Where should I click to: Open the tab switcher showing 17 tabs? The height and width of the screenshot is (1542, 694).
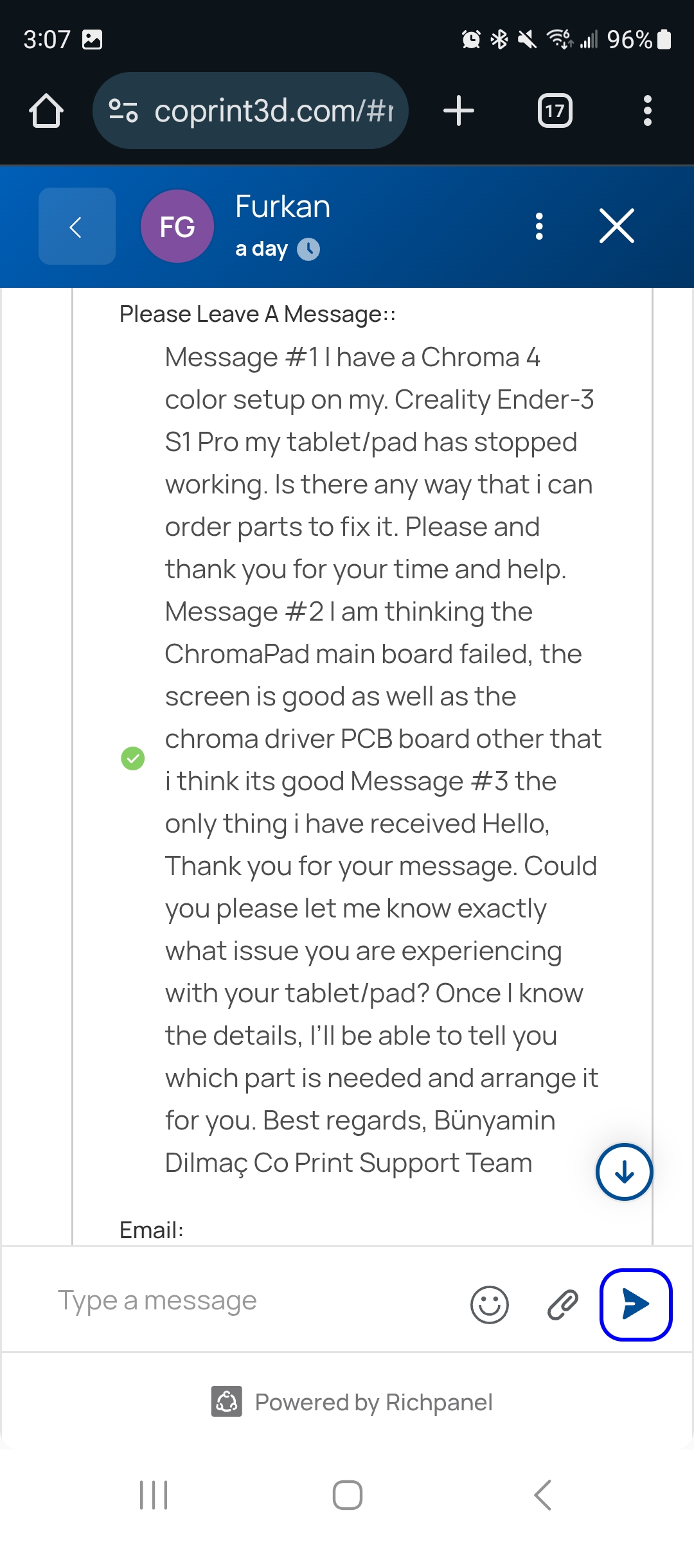point(555,111)
